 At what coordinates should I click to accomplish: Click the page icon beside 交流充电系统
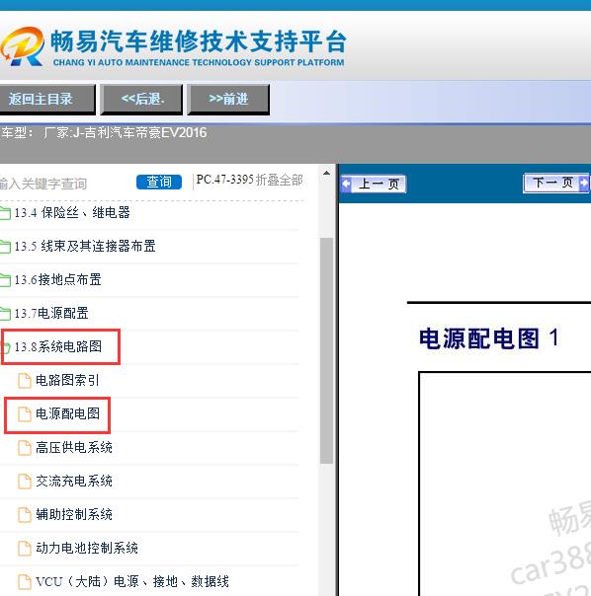click(x=25, y=482)
